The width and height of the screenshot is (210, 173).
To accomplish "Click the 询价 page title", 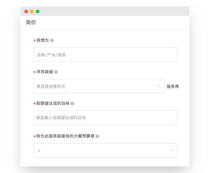I will [31, 22].
